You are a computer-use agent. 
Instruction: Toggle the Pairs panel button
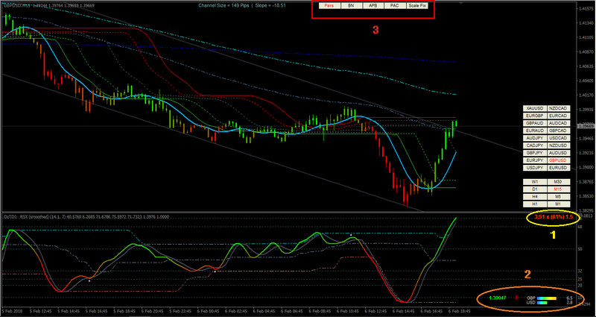329,6
